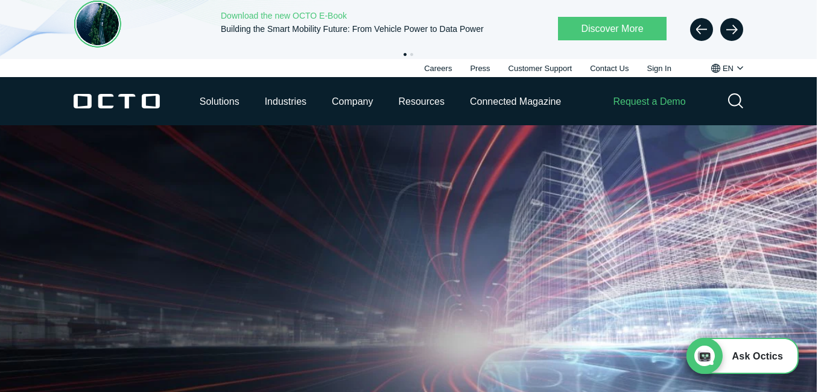824x392 pixels.
Task: Click 'Building the Smart Mobility Future' headline
Action: click(x=352, y=29)
